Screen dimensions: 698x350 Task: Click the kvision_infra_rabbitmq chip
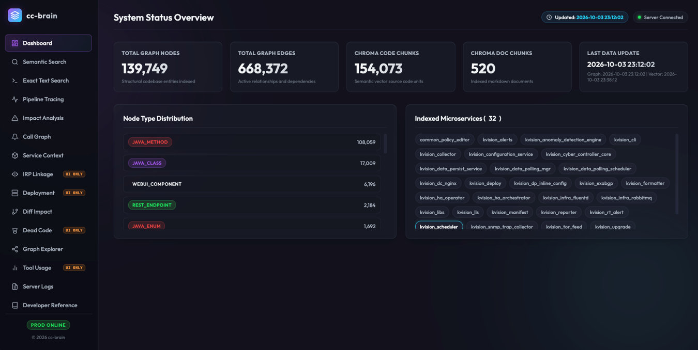(x=627, y=198)
